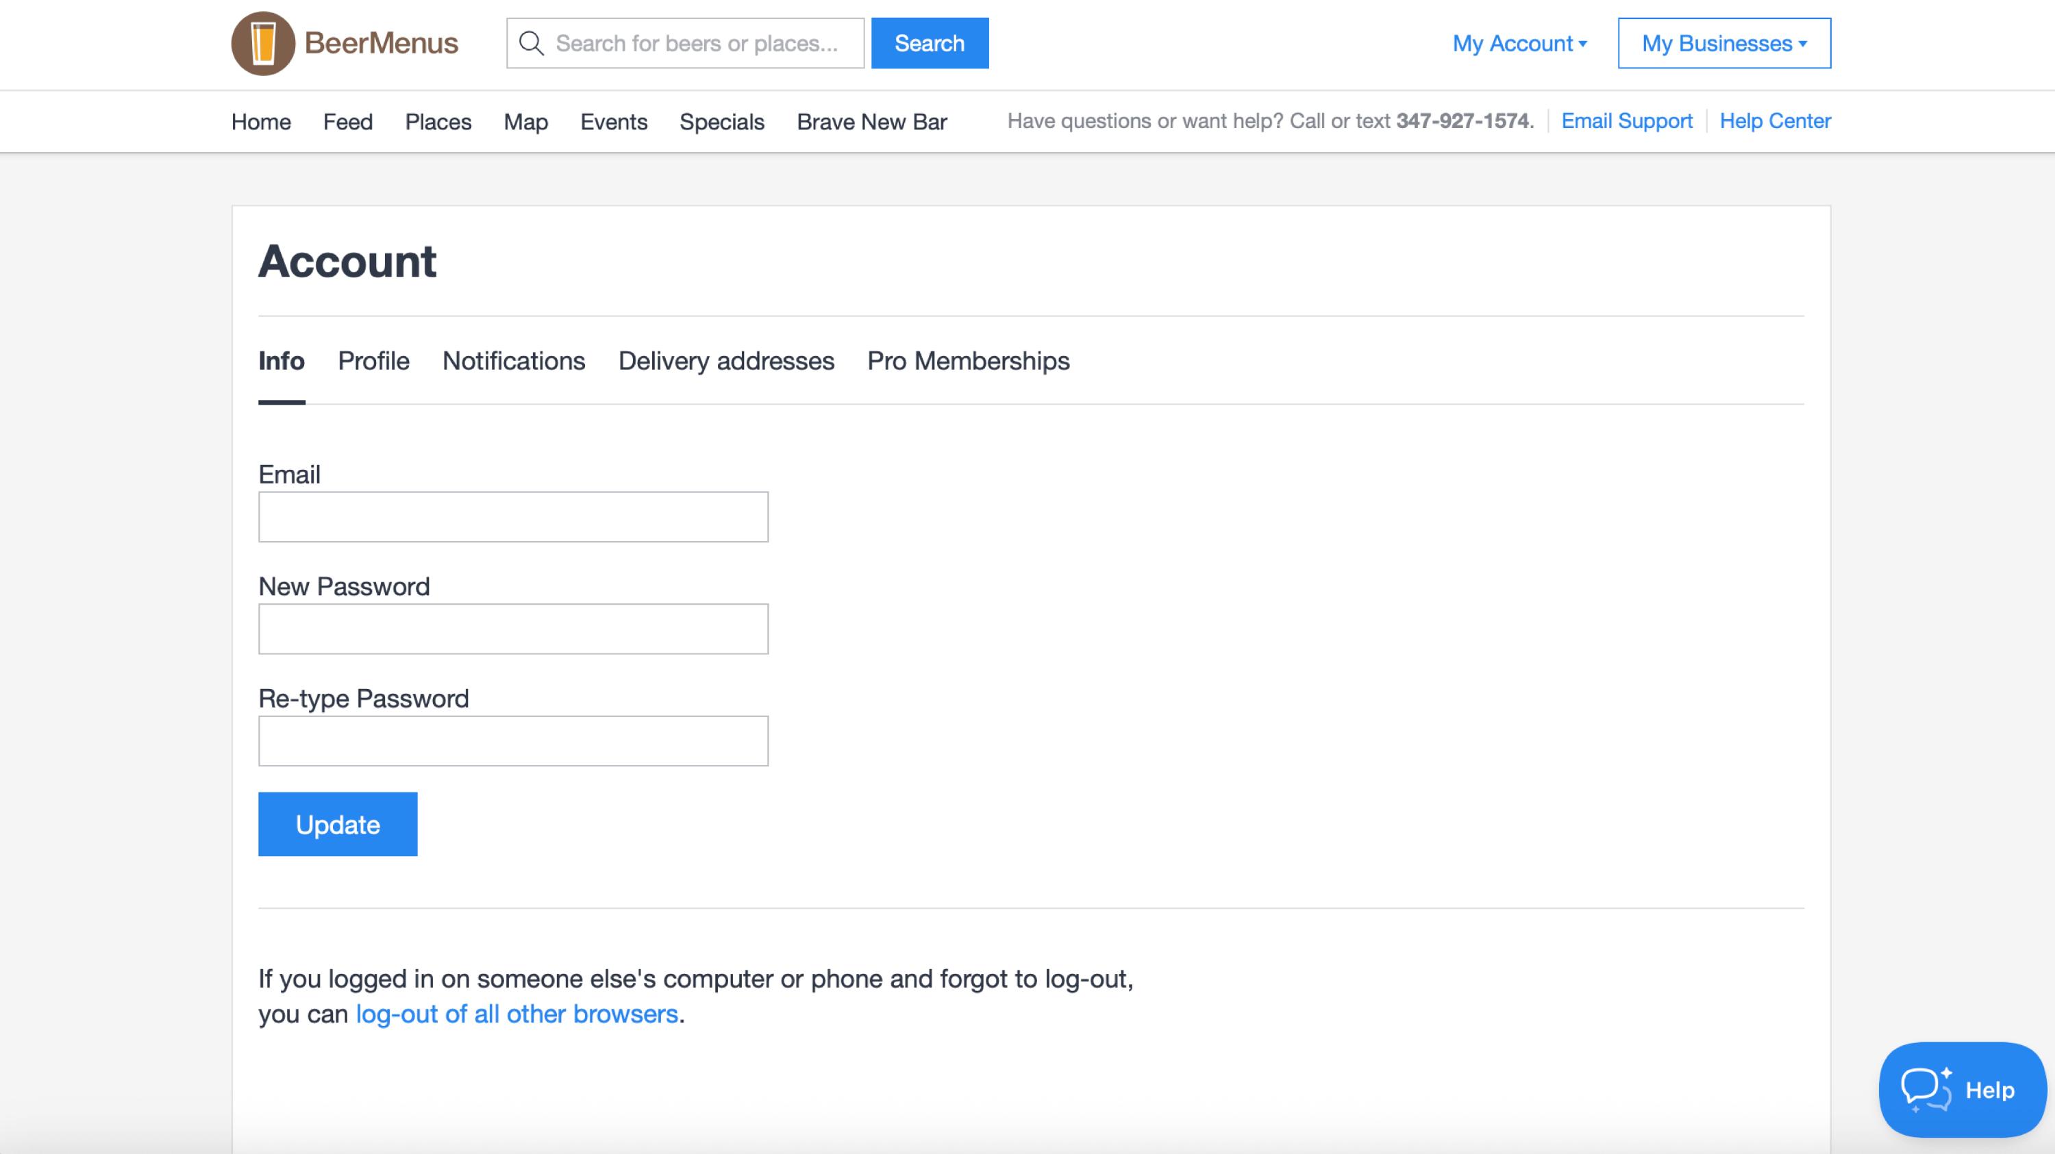Click the BeerMenus beer glass logo
The image size is (2055, 1154).
coord(263,43)
